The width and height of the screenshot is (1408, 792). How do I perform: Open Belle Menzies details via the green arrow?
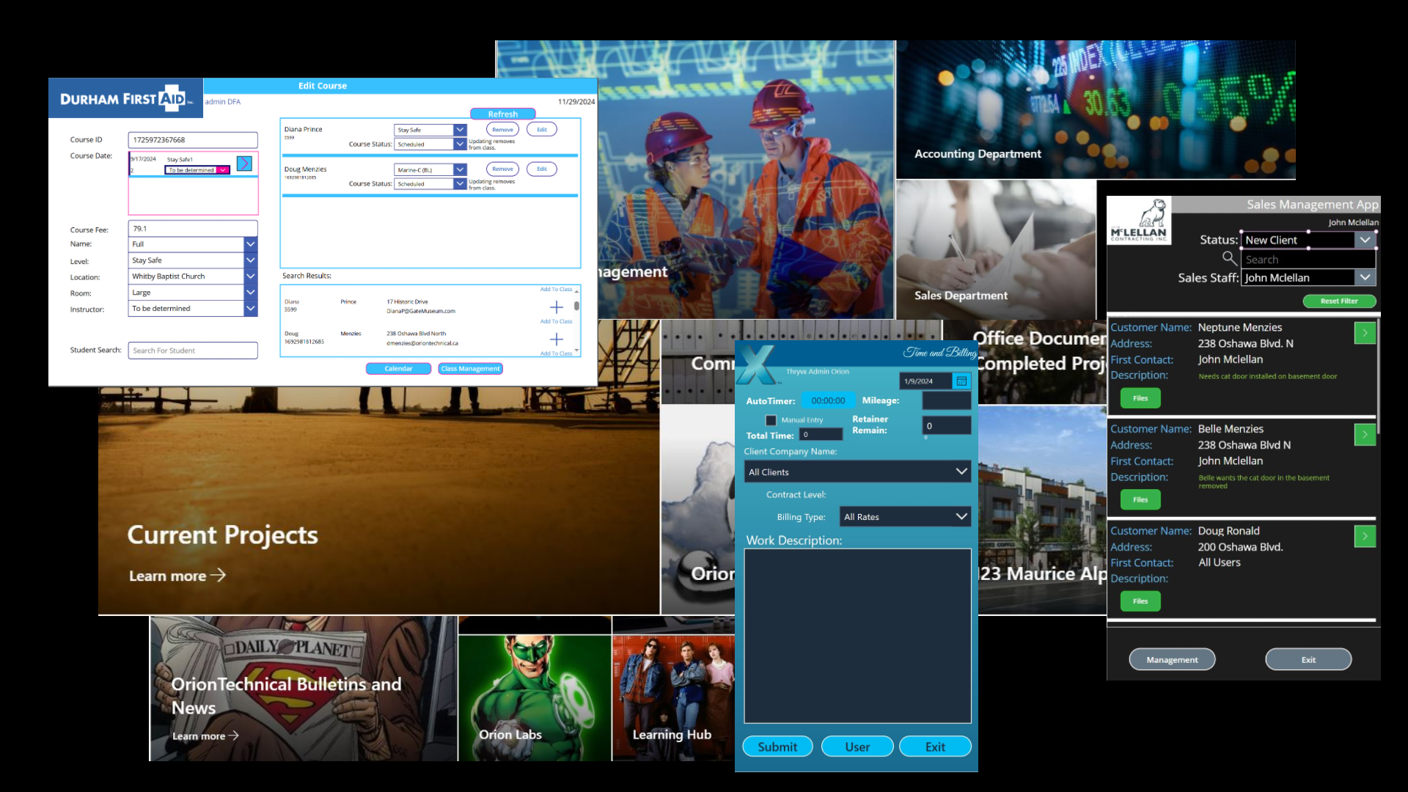(1365, 434)
